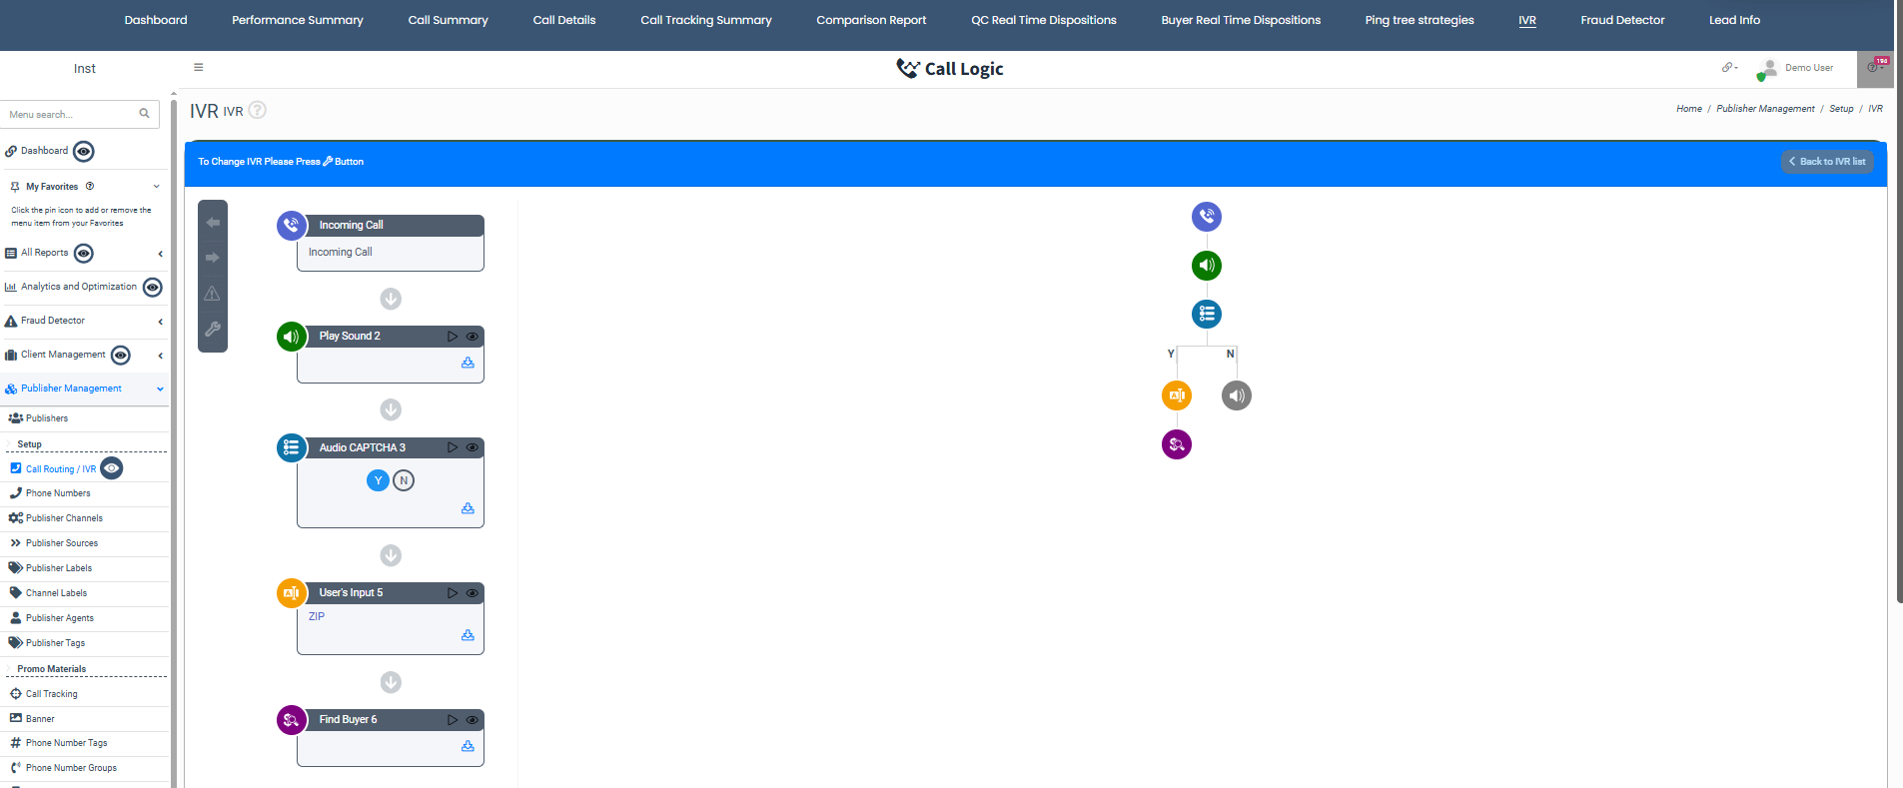Image resolution: width=1903 pixels, height=788 pixels.
Task: Select the Y branch in Audio CAPTCHA 3
Action: tap(378, 480)
